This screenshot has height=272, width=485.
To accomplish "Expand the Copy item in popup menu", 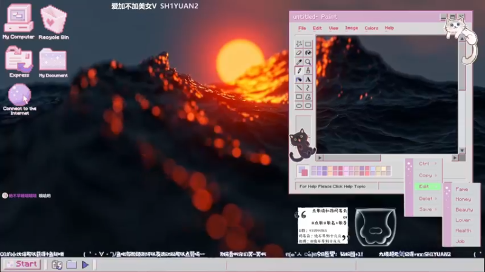I will point(427,175).
